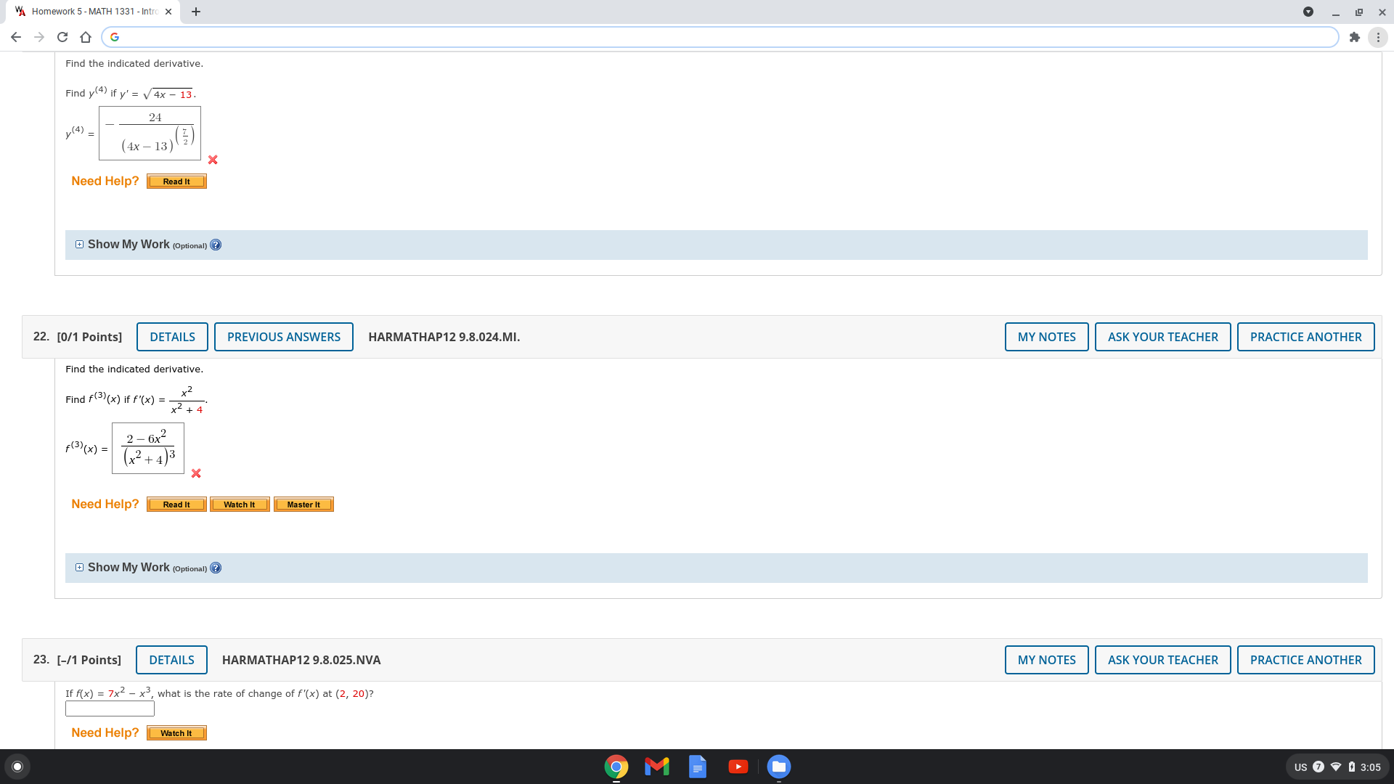Image resolution: width=1394 pixels, height=784 pixels.
Task: Open the Master It tutorial for question 22
Action: pos(303,504)
